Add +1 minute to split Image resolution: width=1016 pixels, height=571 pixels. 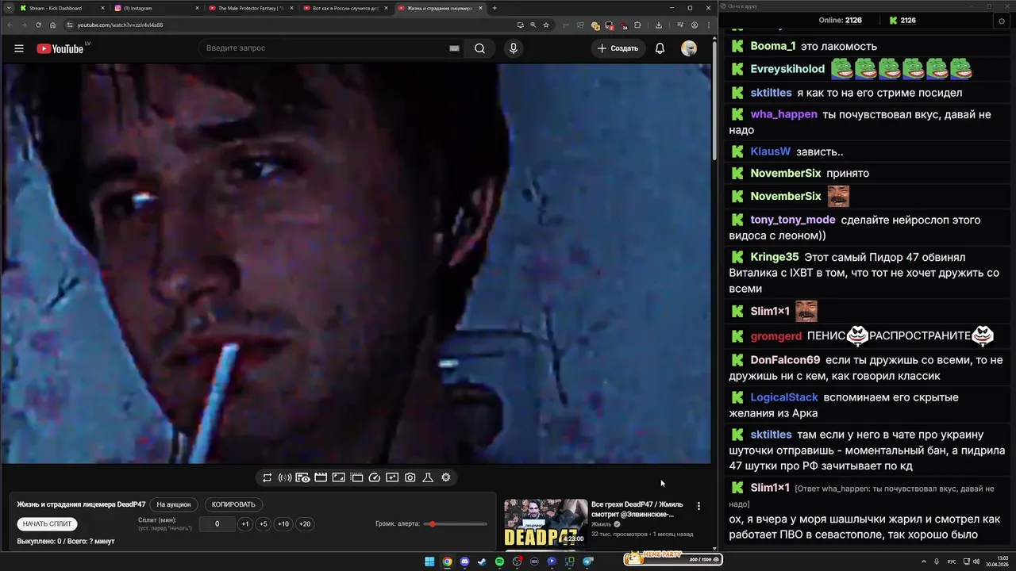pos(245,524)
